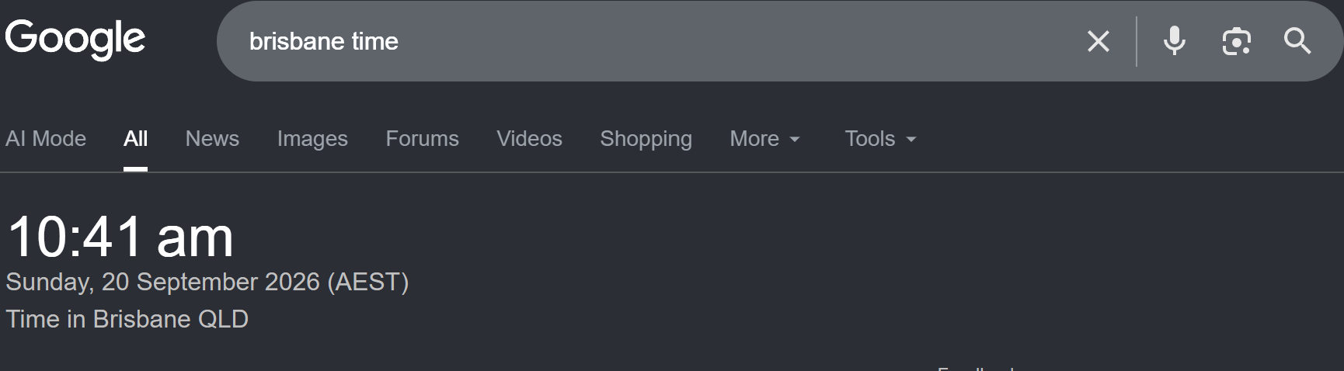Image resolution: width=1344 pixels, height=371 pixels.
Task: Open the partially visible Feedback link
Action: pos(976,368)
